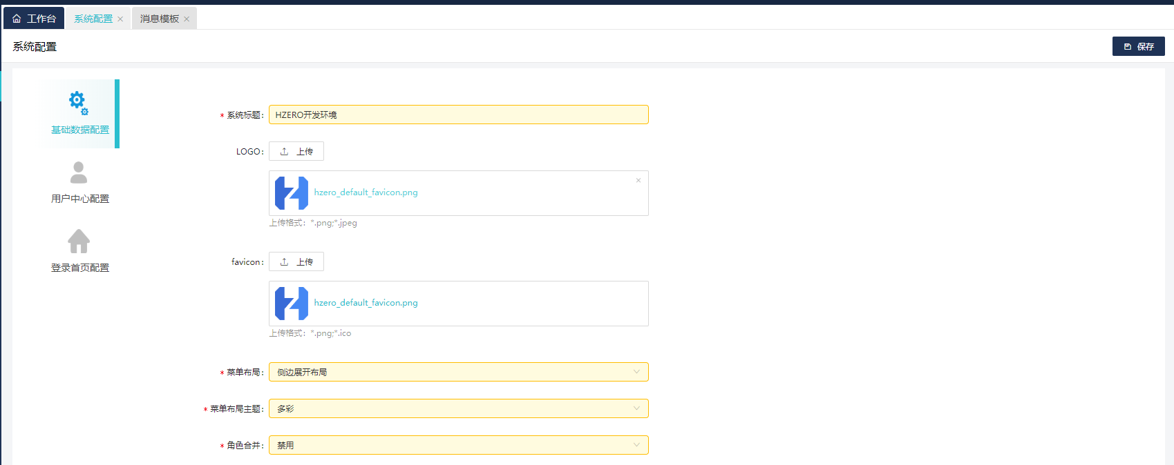Click the 上传格式 *.png;*.ico hint
Screen dimensions: 1174x465
(x=310, y=333)
